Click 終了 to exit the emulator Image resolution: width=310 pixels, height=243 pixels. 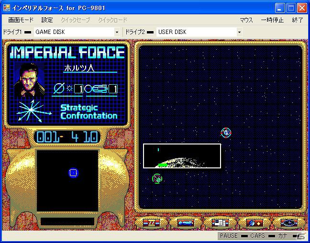(298, 20)
